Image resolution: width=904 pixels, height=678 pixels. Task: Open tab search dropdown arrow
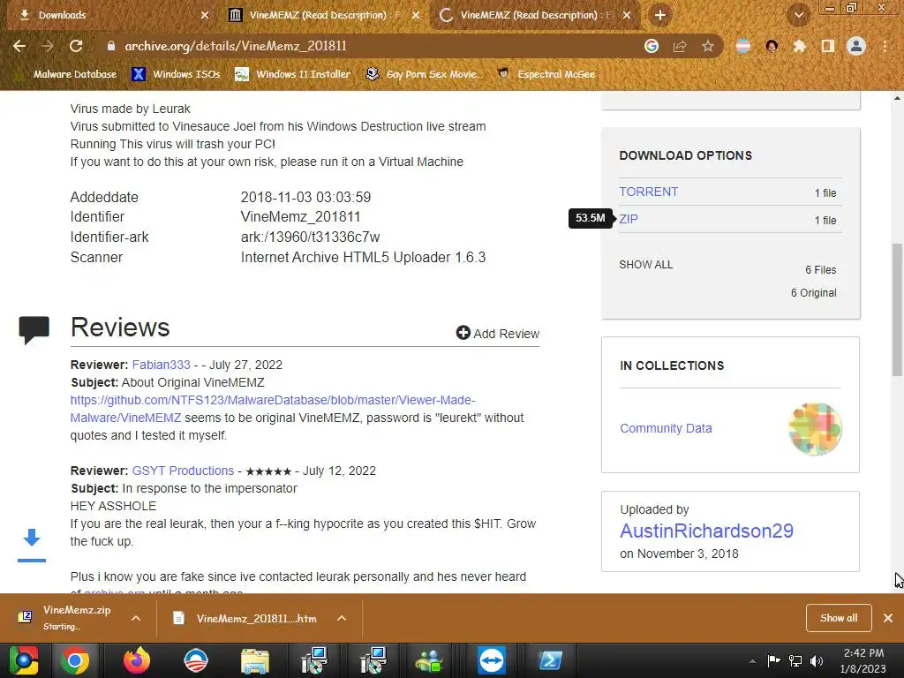click(x=799, y=16)
